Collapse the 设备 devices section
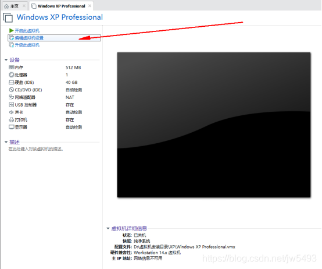Image resolution: width=322 pixels, height=269 pixels. coord(6,60)
